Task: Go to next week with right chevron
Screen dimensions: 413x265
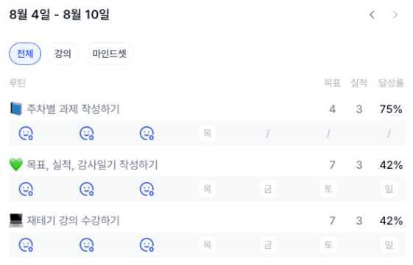Action: pyautogui.click(x=395, y=15)
